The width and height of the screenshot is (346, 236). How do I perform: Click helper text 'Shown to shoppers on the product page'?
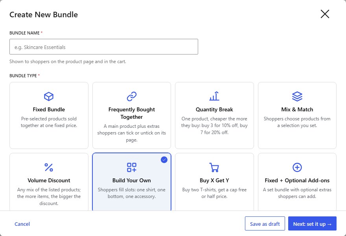[68, 62]
